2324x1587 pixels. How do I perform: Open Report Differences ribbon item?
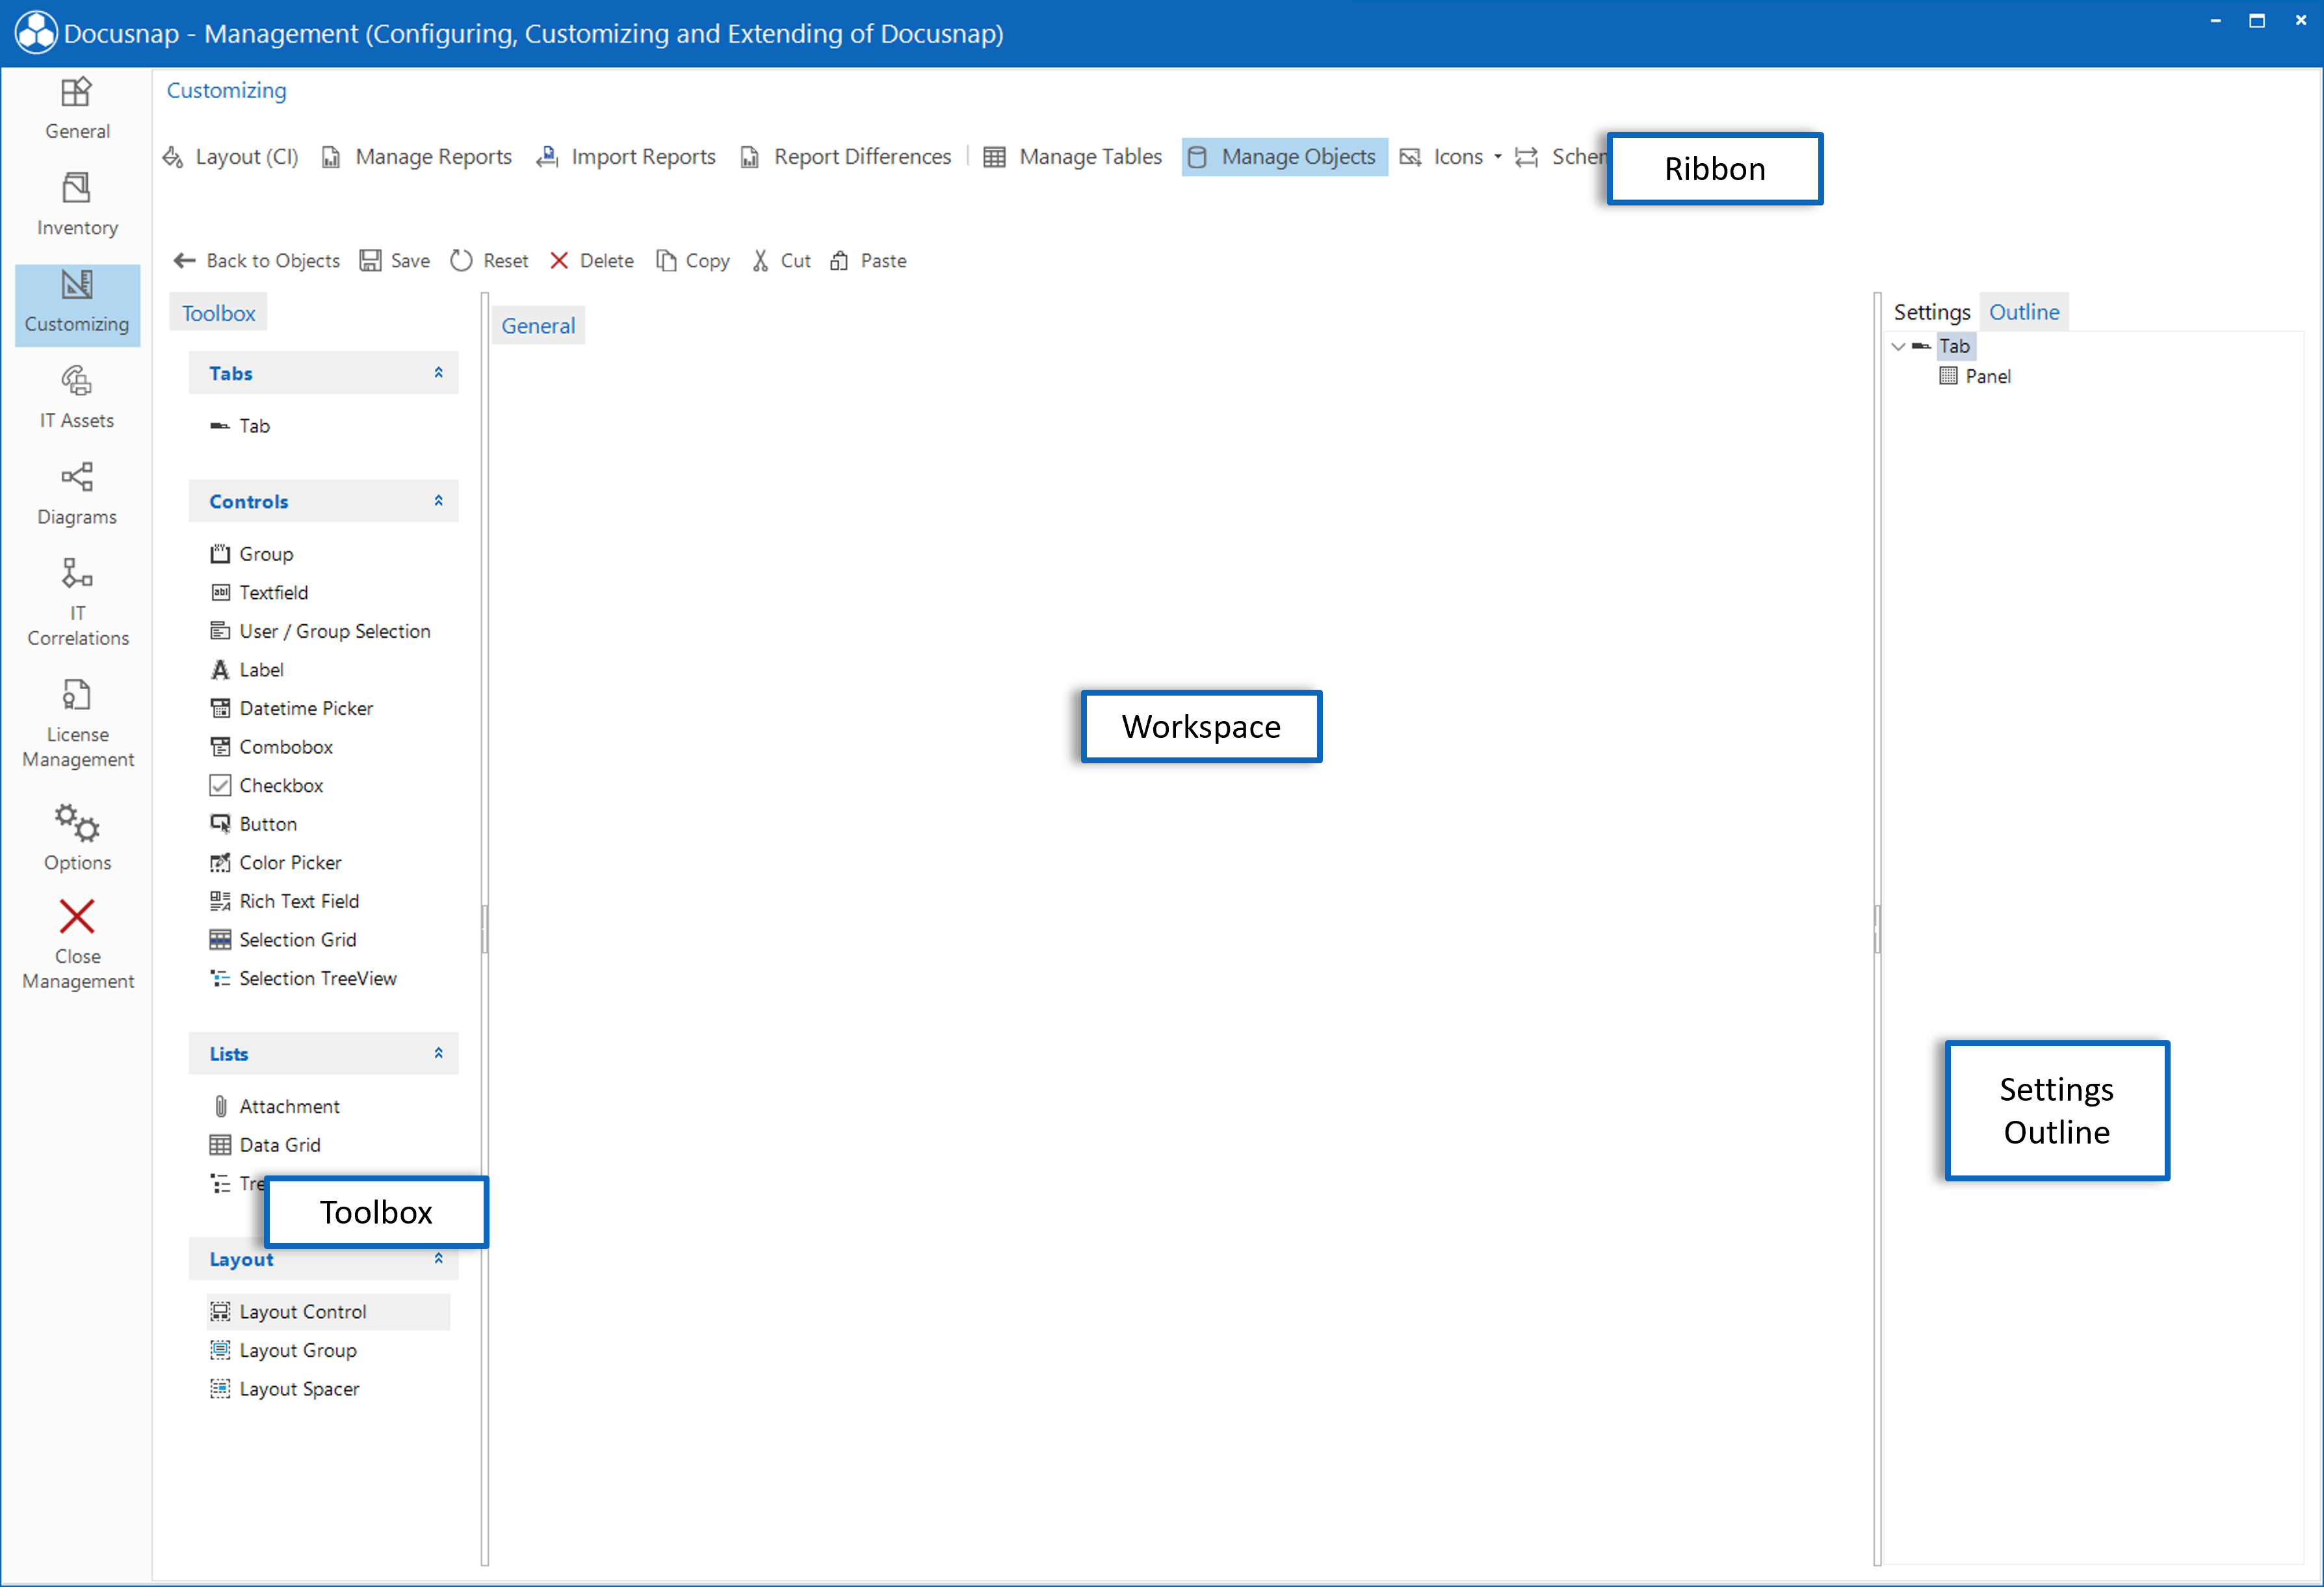pyautogui.click(x=846, y=157)
